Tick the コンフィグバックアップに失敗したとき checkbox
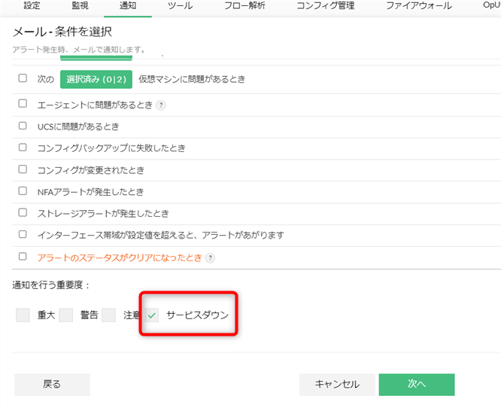 [23, 148]
